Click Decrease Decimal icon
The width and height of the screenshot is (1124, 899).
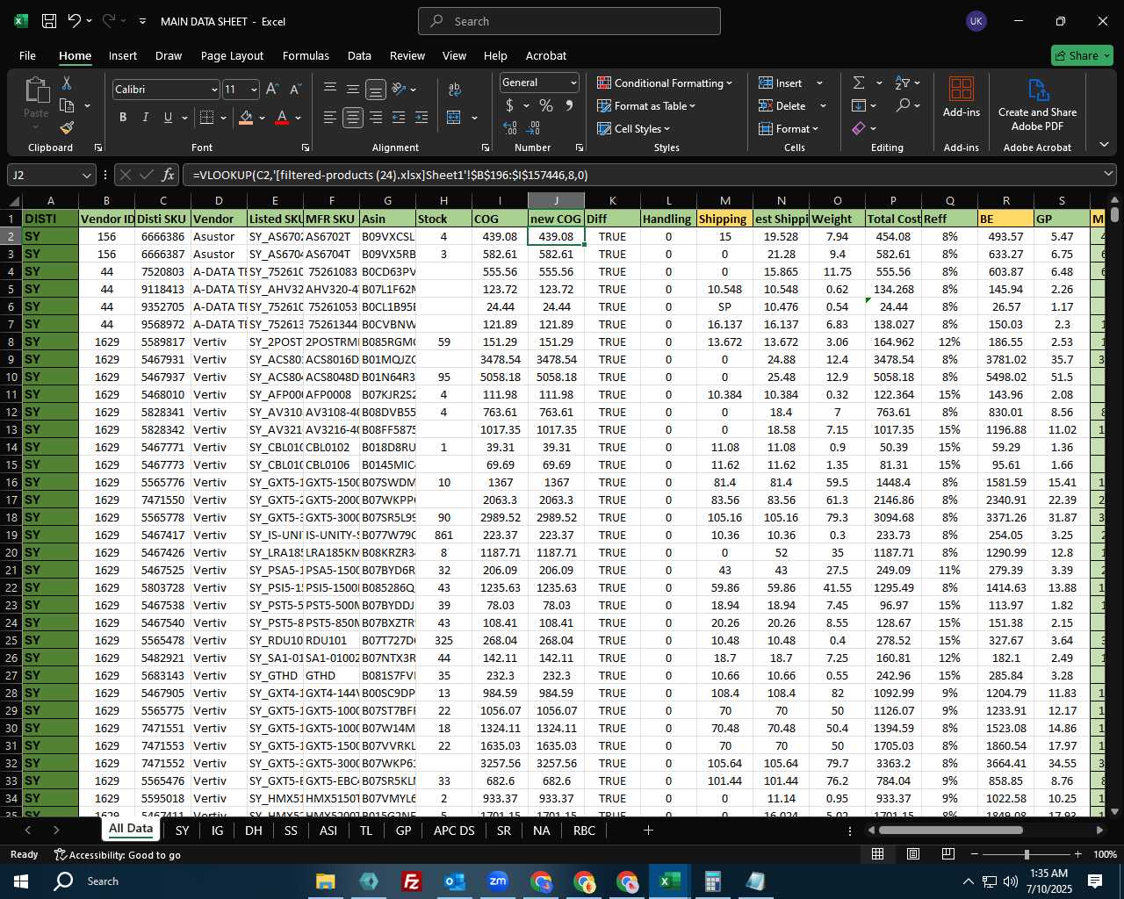tap(534, 128)
